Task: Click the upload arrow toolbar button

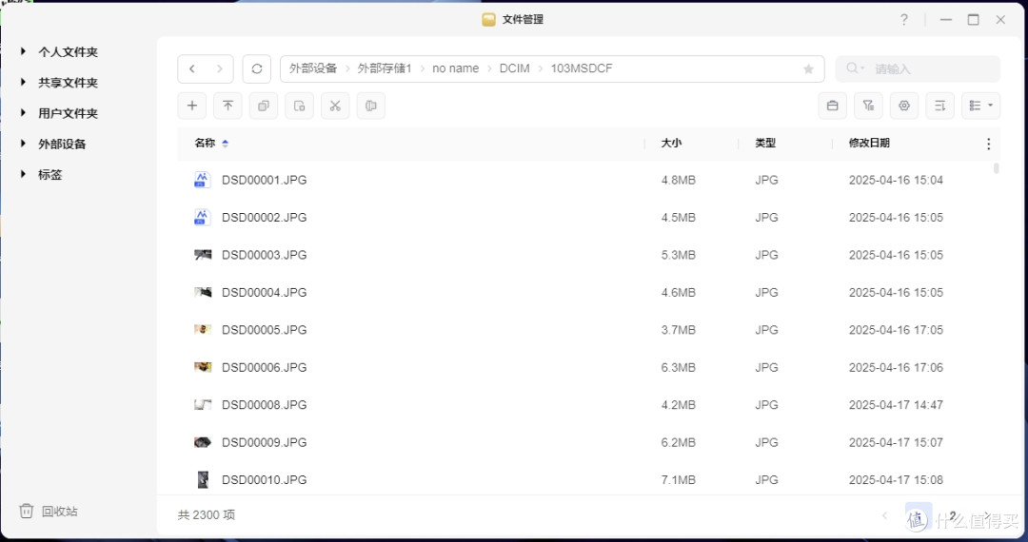Action: (x=227, y=106)
